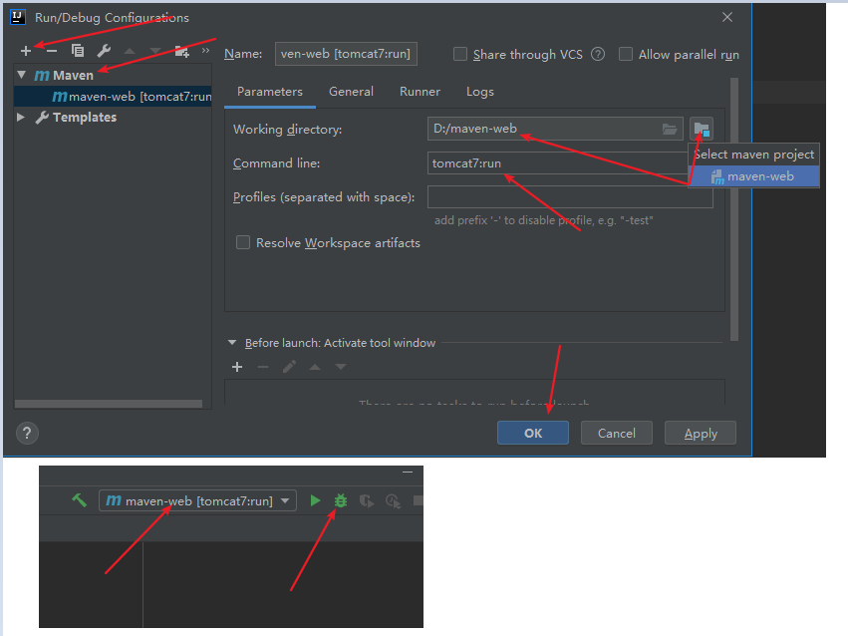
Task: Check Resolve Workspace artifacts
Action: pos(243,242)
